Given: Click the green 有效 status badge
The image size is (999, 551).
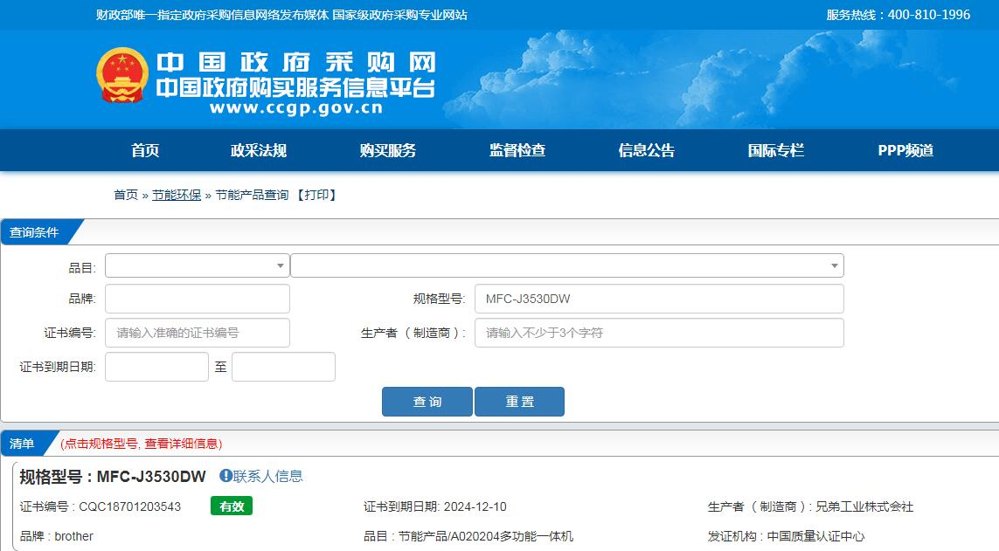Looking at the screenshot, I should [x=232, y=506].
